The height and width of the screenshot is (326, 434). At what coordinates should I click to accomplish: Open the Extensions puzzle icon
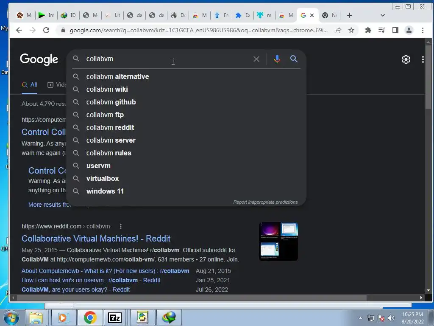pos(368,30)
